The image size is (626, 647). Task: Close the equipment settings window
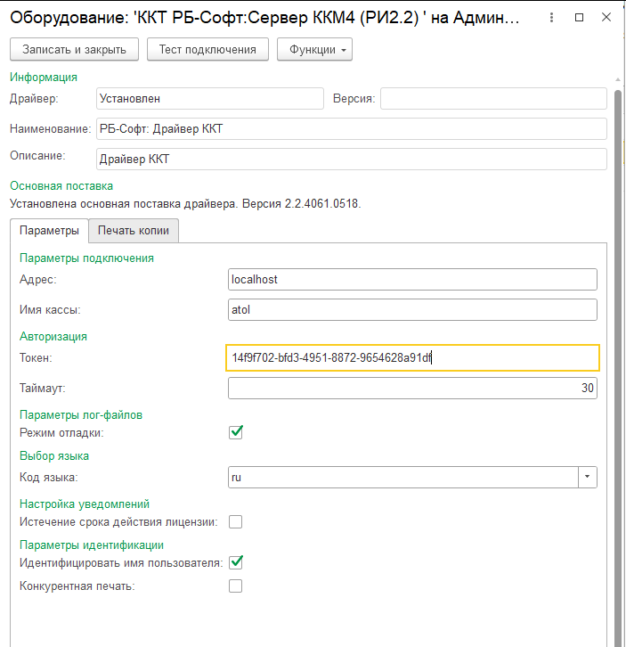click(x=606, y=17)
